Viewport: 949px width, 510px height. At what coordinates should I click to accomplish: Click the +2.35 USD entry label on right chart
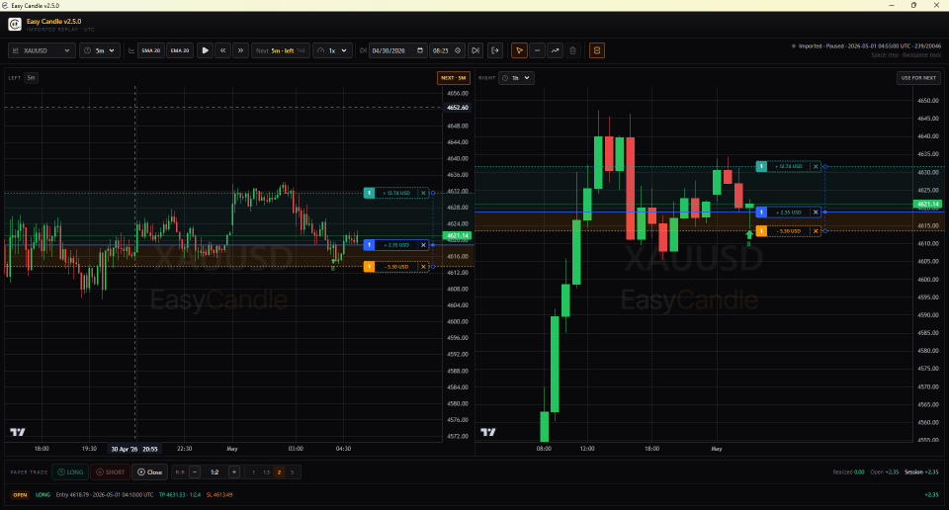(x=789, y=212)
